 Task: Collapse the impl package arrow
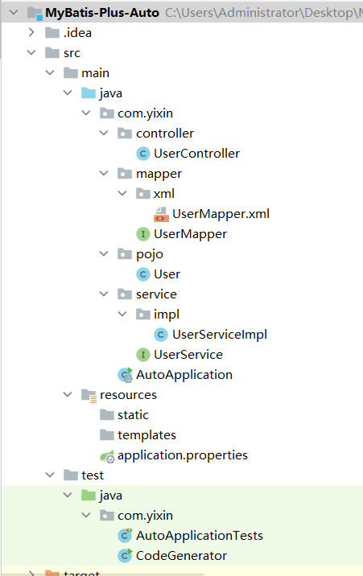click(122, 314)
